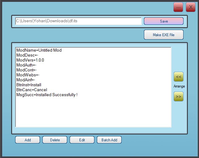Screen dimensions: 199x158
Task: Click the Save button
Action: 163,21
